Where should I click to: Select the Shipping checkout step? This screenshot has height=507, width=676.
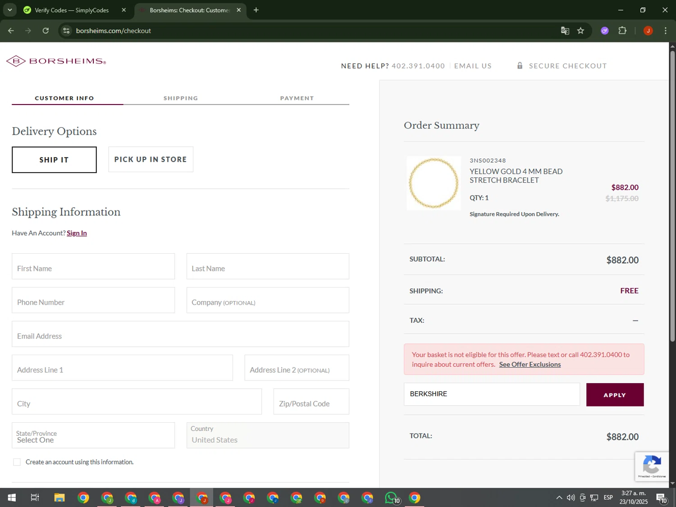pos(181,98)
